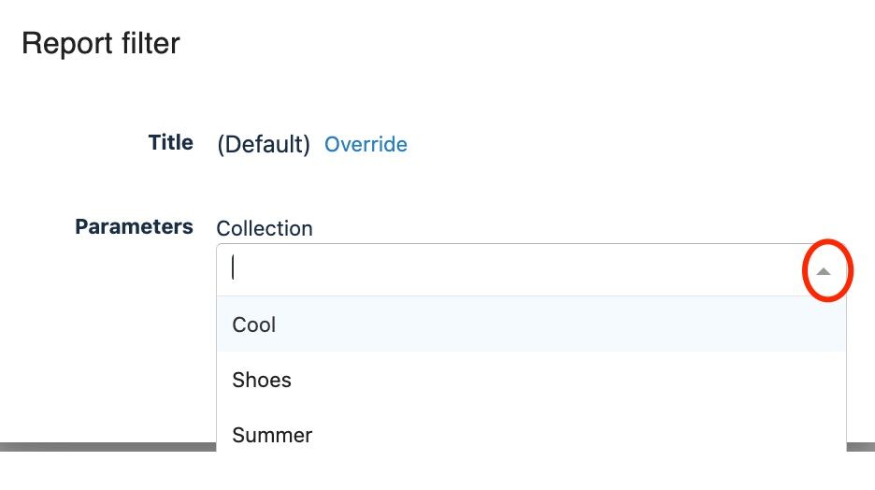875x490 pixels.
Task: Choose Shoes in the Collection list
Action: pyautogui.click(x=262, y=380)
